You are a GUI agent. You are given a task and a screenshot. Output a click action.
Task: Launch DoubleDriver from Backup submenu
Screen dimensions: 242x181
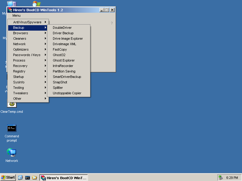coord(69,28)
